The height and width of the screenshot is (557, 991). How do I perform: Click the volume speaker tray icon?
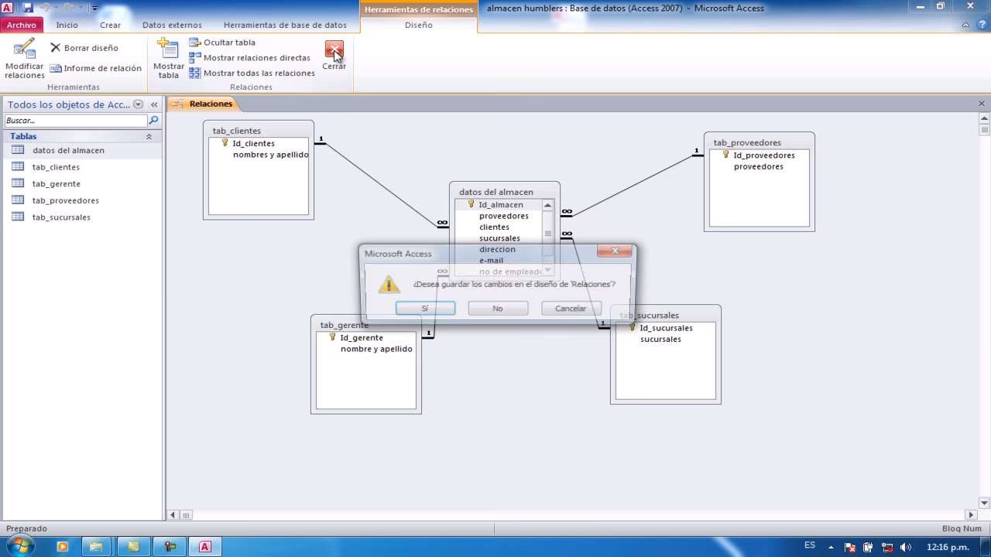906,548
